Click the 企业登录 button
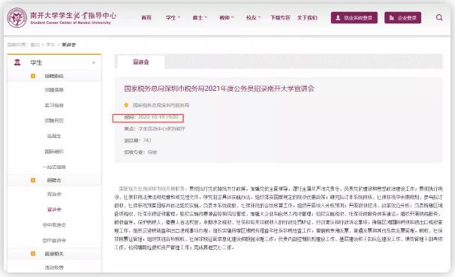The width and height of the screenshot is (455, 277). [x=402, y=18]
